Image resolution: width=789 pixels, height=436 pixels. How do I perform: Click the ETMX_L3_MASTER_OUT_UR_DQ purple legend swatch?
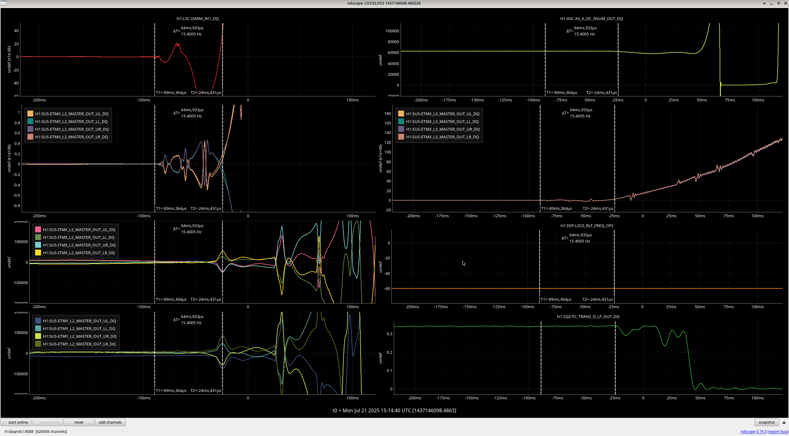[x=401, y=129]
